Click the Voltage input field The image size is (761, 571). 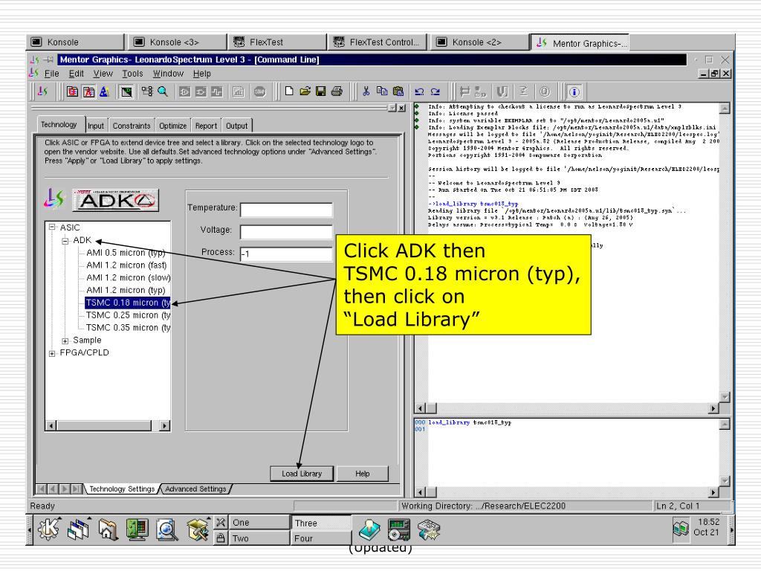pos(286,232)
